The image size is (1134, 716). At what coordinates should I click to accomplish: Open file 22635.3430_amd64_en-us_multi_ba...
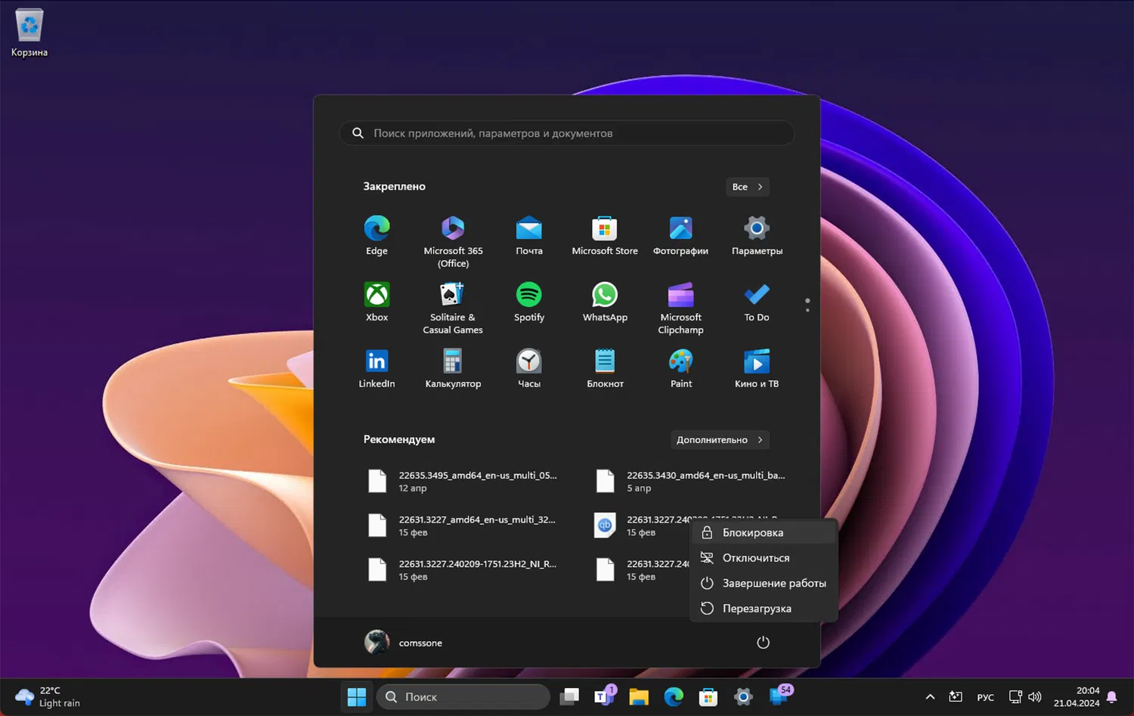click(691, 482)
